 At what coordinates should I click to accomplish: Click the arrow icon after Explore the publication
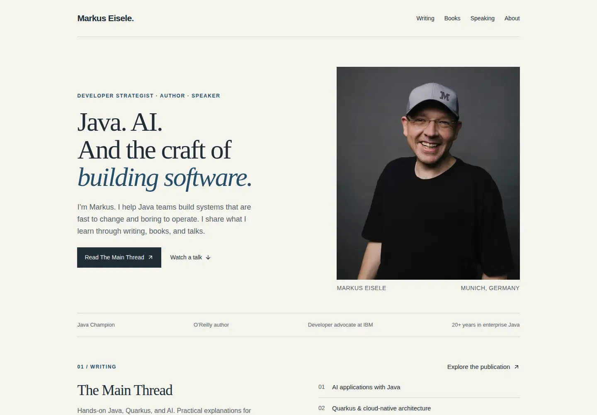[516, 367]
